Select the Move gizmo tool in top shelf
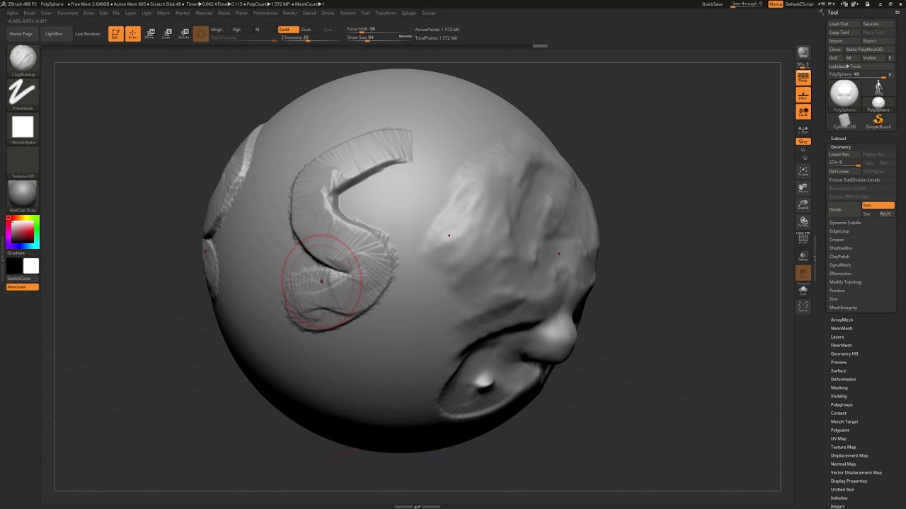Screen dimensions: 906x509 [149, 34]
